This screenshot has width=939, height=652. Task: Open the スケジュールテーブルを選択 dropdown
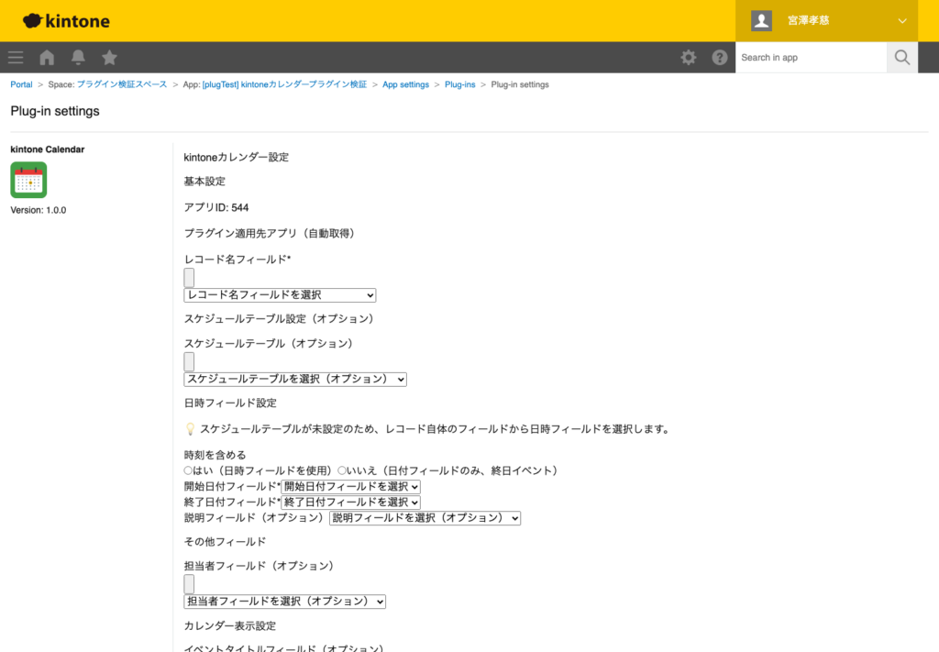click(x=295, y=379)
